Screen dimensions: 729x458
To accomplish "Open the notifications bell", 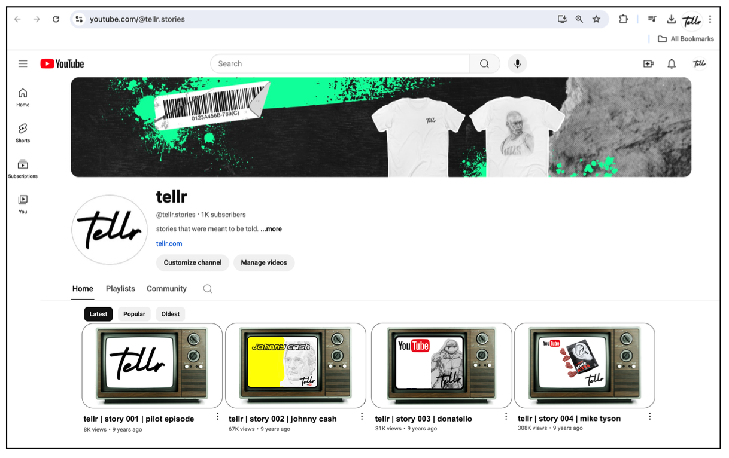I will click(672, 64).
